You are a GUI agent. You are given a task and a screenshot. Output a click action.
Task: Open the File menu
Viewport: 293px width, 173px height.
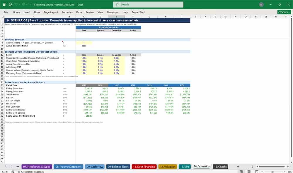(x=6, y=12)
